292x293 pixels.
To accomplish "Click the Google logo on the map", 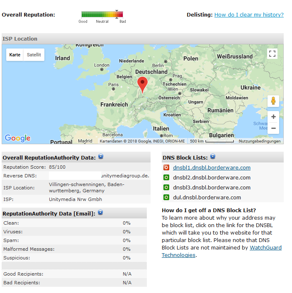I will click(x=17, y=138).
